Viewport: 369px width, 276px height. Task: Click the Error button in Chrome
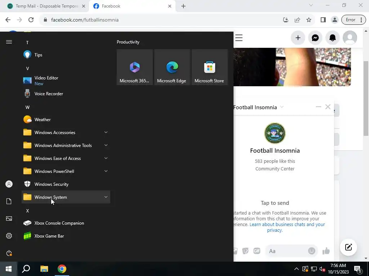pyautogui.click(x=354, y=20)
